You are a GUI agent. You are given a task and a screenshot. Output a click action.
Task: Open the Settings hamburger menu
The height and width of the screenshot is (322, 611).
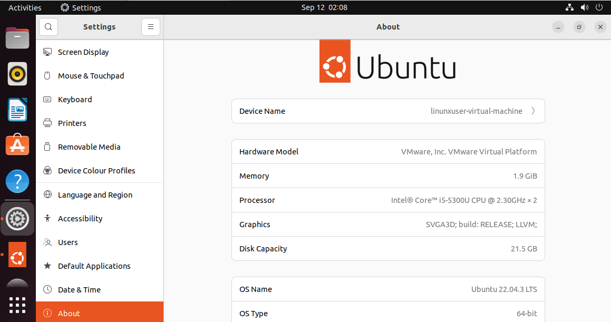pos(150,27)
